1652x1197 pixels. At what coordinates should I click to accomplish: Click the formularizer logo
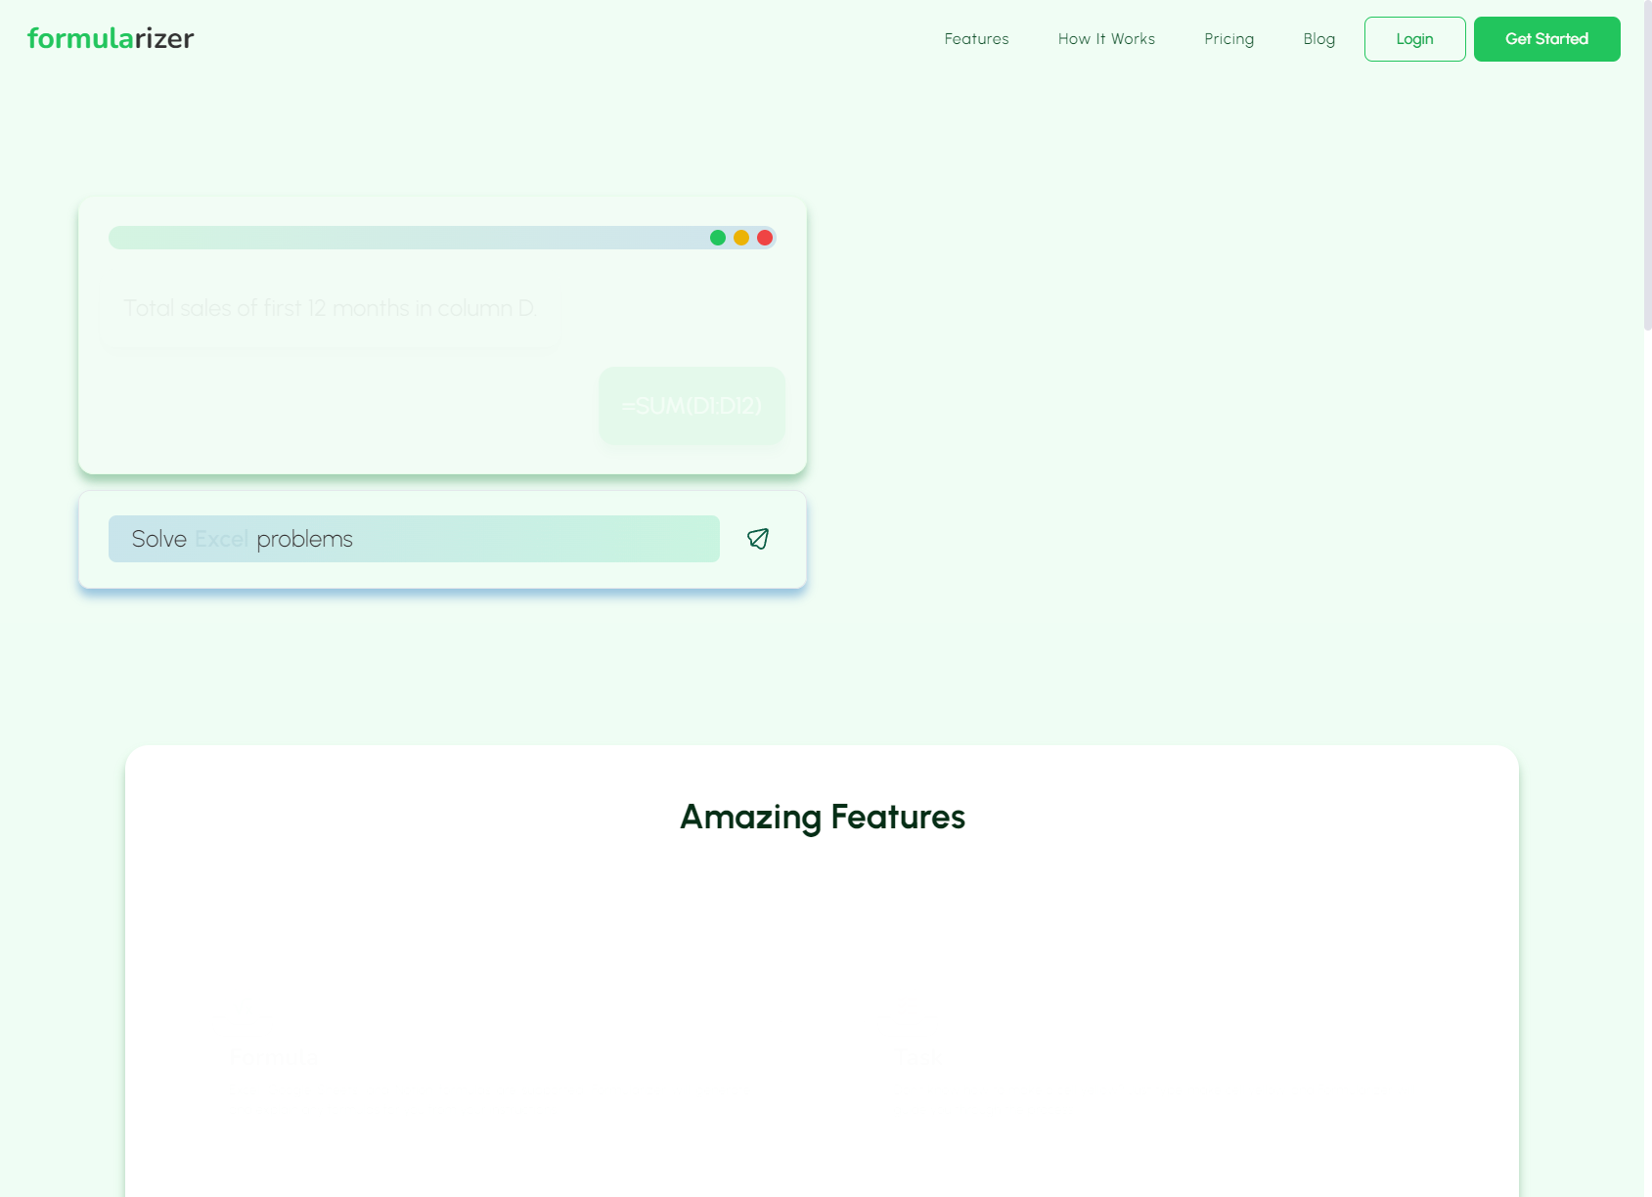pos(111,38)
